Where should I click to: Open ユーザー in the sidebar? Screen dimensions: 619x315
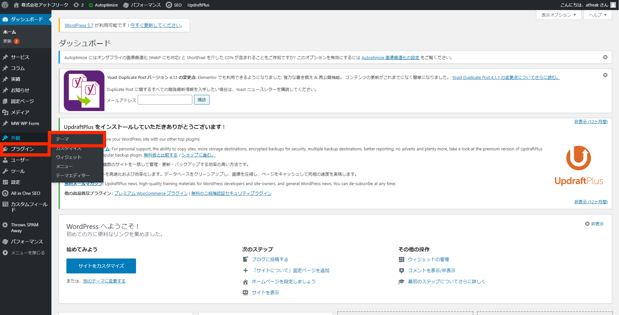tap(26, 160)
